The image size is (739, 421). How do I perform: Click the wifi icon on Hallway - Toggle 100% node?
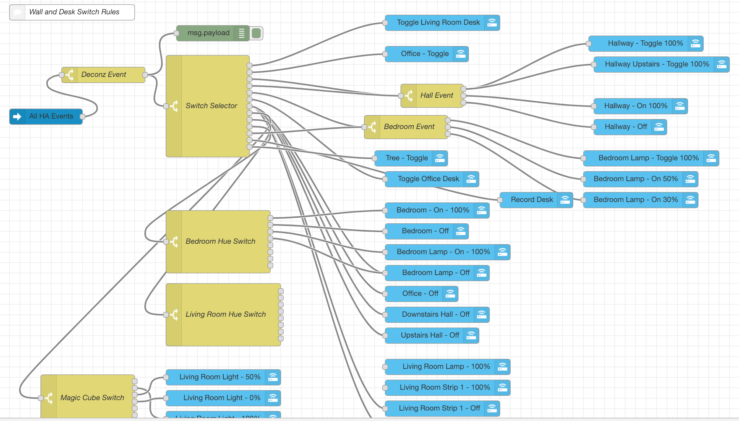[696, 43]
